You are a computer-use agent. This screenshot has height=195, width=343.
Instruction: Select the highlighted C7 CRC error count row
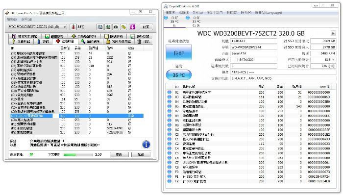(77, 116)
